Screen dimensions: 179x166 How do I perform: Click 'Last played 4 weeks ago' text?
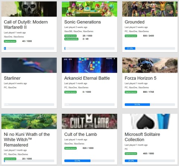click(15, 83)
